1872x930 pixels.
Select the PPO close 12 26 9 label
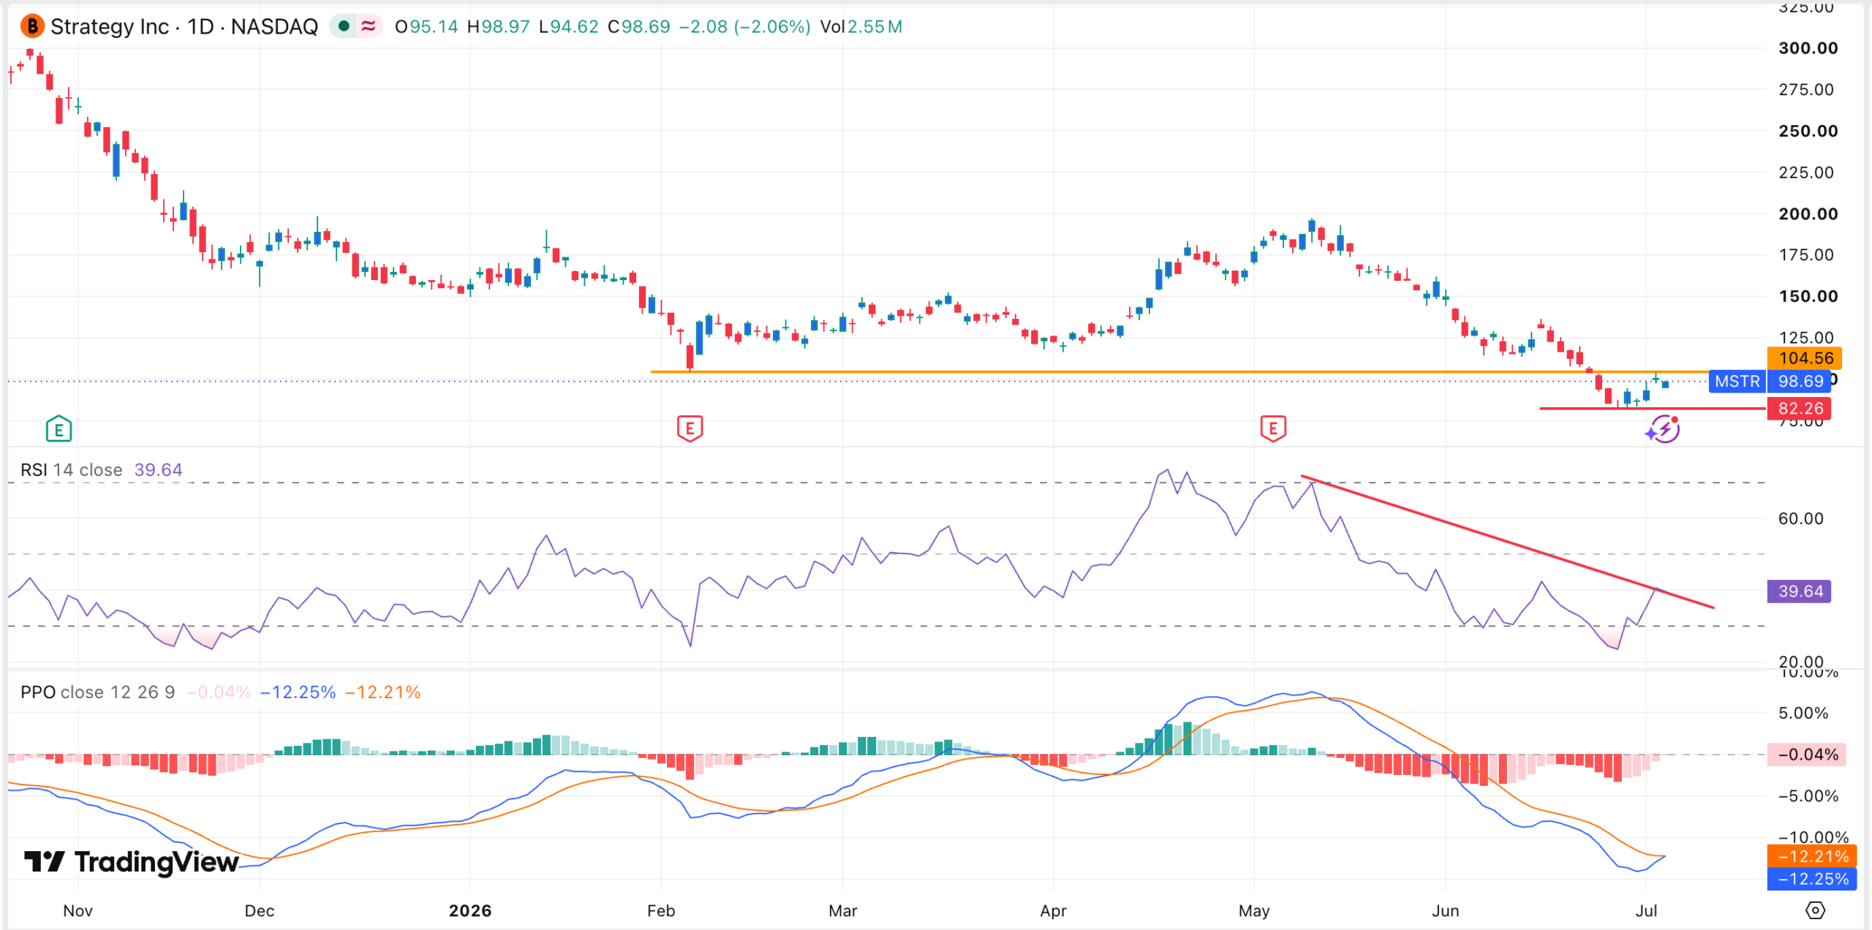pos(97,692)
